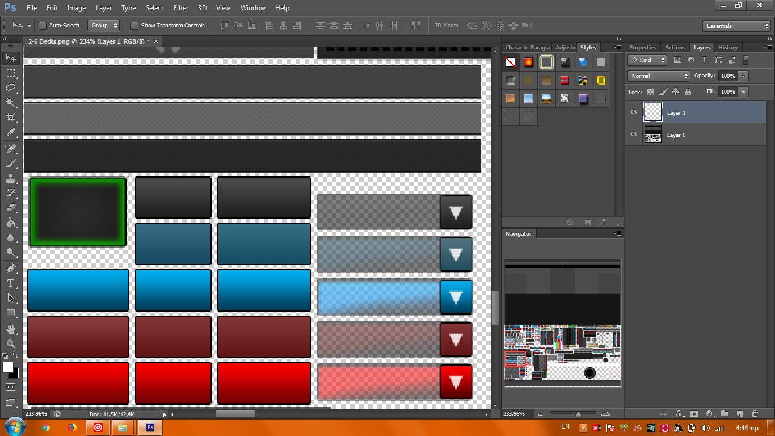
Task: Switch to the History tab
Action: pyautogui.click(x=727, y=48)
